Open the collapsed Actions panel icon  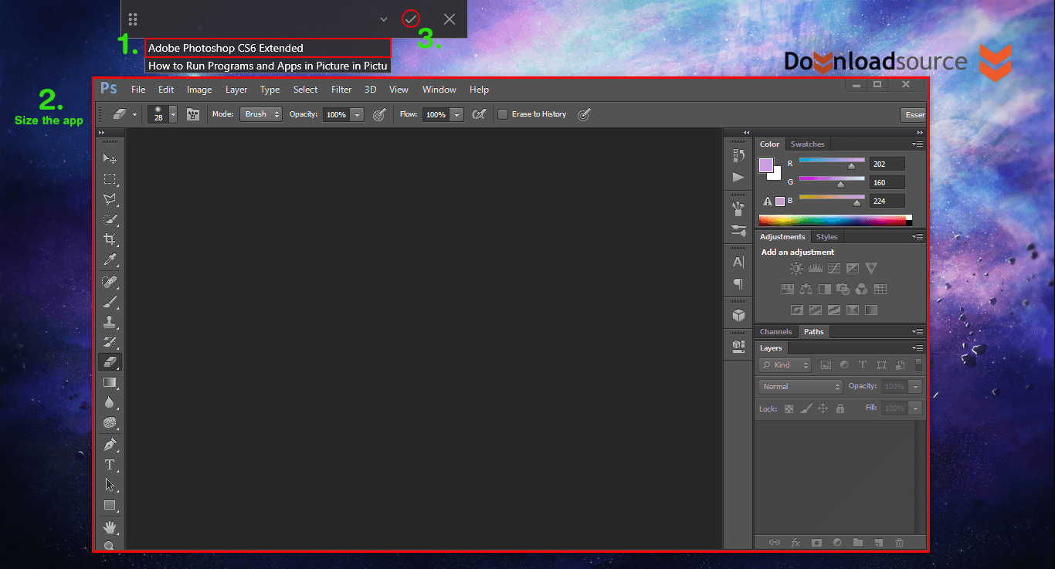point(738,177)
